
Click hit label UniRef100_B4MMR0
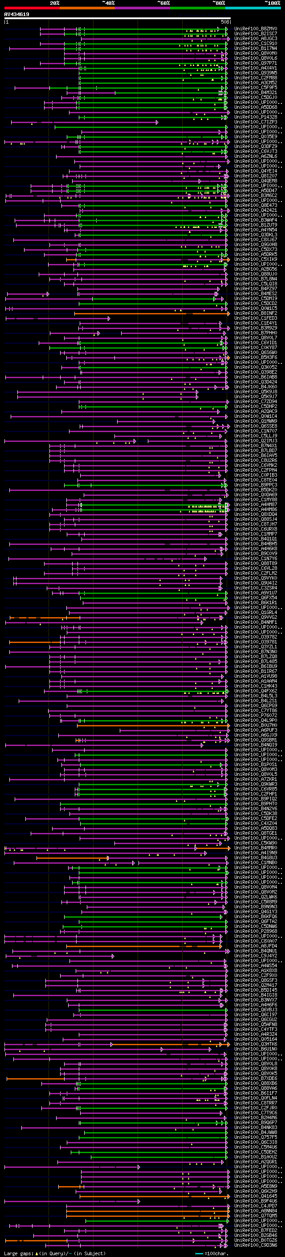click(x=255, y=848)
